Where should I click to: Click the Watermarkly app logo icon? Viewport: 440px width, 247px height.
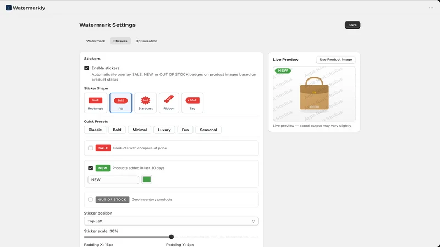(x=8, y=8)
